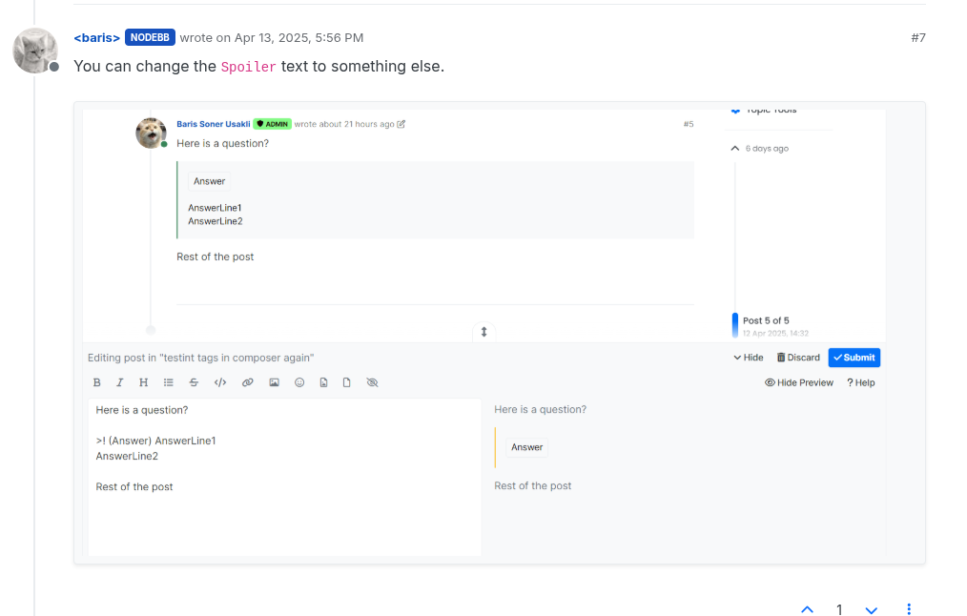Viewport: 967px width, 616px height.
Task: Jump to next post with bottom down arrow
Action: coord(871,609)
